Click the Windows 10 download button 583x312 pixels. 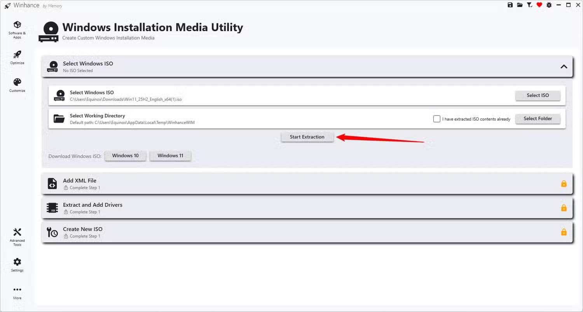coord(125,155)
